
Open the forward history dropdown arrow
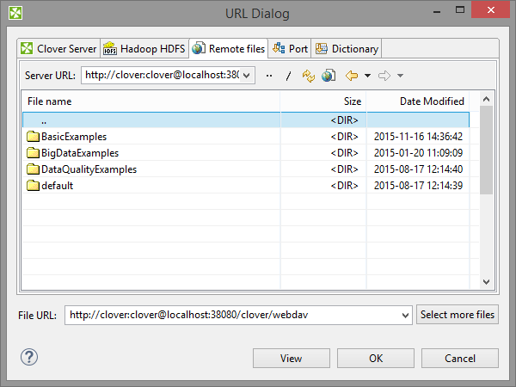click(400, 76)
